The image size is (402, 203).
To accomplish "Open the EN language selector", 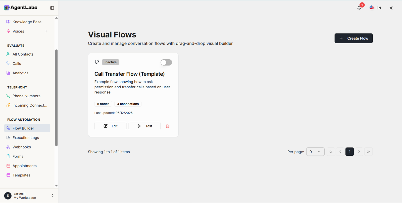I will click(x=375, y=8).
